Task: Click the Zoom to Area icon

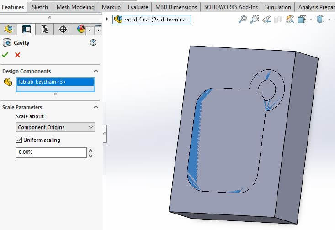Action: pos(255,19)
